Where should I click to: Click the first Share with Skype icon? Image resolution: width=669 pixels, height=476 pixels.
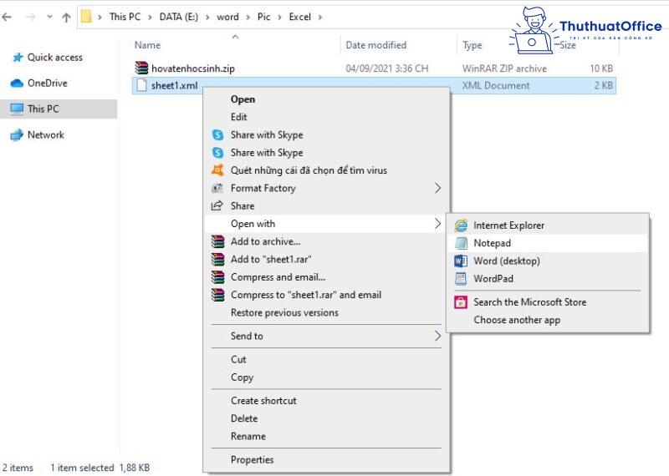coord(217,134)
